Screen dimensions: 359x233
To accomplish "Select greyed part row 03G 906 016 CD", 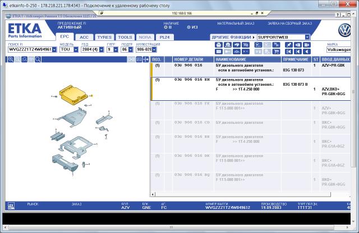I will [x=251, y=127].
